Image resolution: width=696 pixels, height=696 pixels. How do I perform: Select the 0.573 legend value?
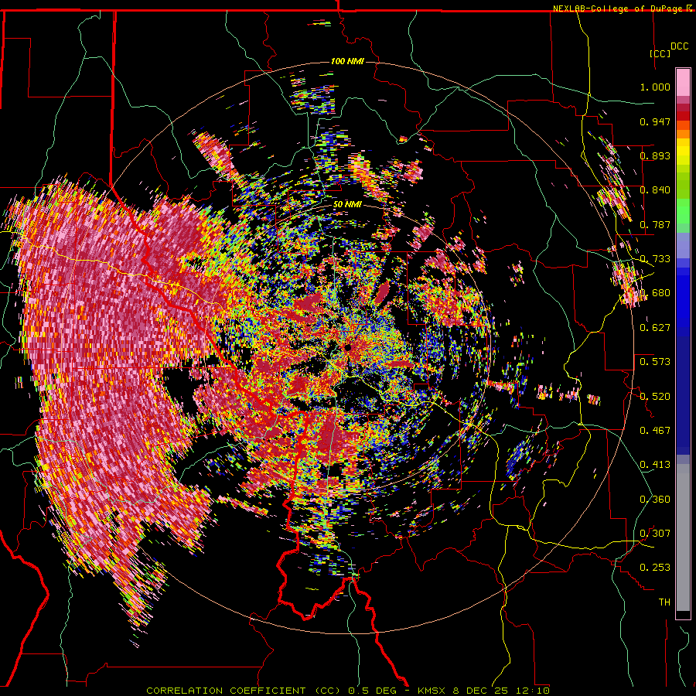click(x=655, y=362)
